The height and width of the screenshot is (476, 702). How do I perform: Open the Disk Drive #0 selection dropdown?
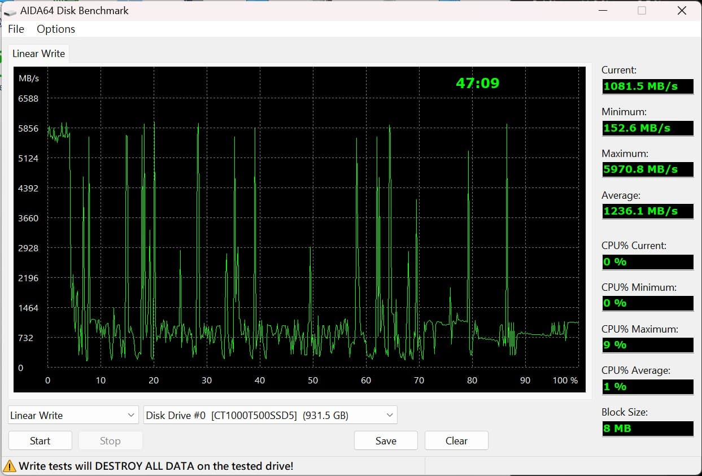[x=271, y=415]
